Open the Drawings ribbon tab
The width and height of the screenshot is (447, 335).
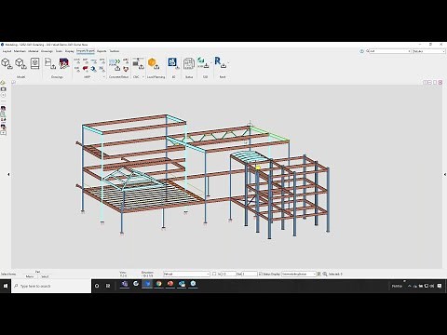click(47, 51)
